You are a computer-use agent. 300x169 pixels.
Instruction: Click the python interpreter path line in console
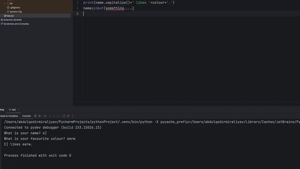tap(152, 122)
